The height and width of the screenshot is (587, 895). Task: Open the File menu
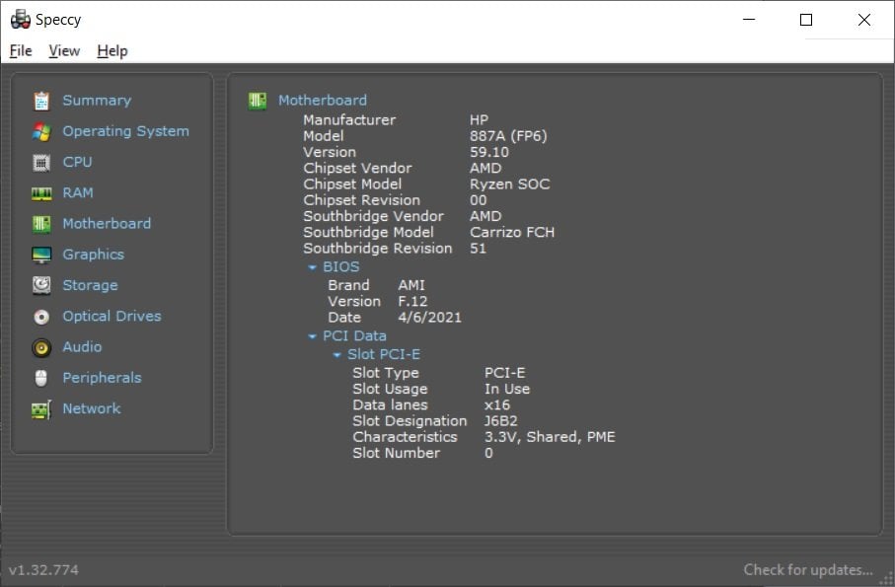pos(21,50)
